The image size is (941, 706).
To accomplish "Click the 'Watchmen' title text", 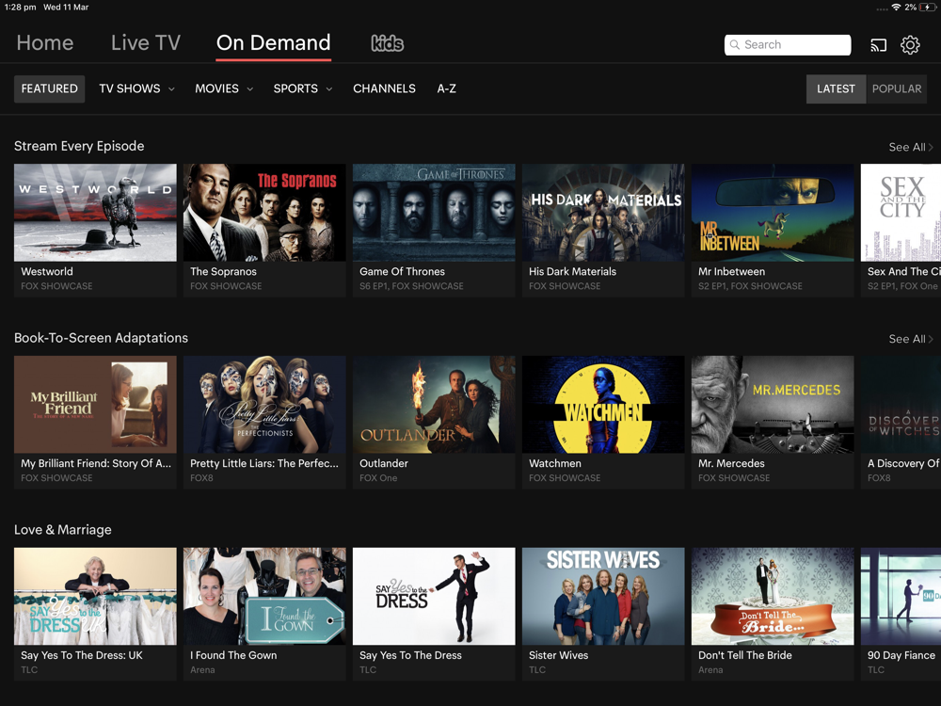I will click(x=554, y=463).
